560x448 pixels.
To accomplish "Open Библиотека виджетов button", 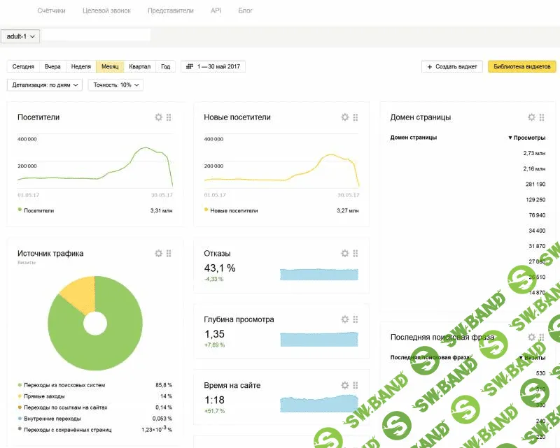I will (521, 66).
